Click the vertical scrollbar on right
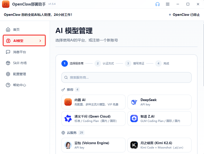 coord(203,55)
